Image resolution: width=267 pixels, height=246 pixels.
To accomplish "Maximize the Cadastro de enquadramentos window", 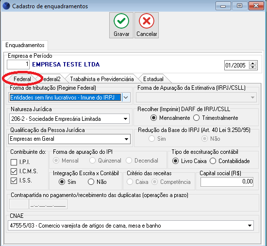I will (x=239, y=6).
